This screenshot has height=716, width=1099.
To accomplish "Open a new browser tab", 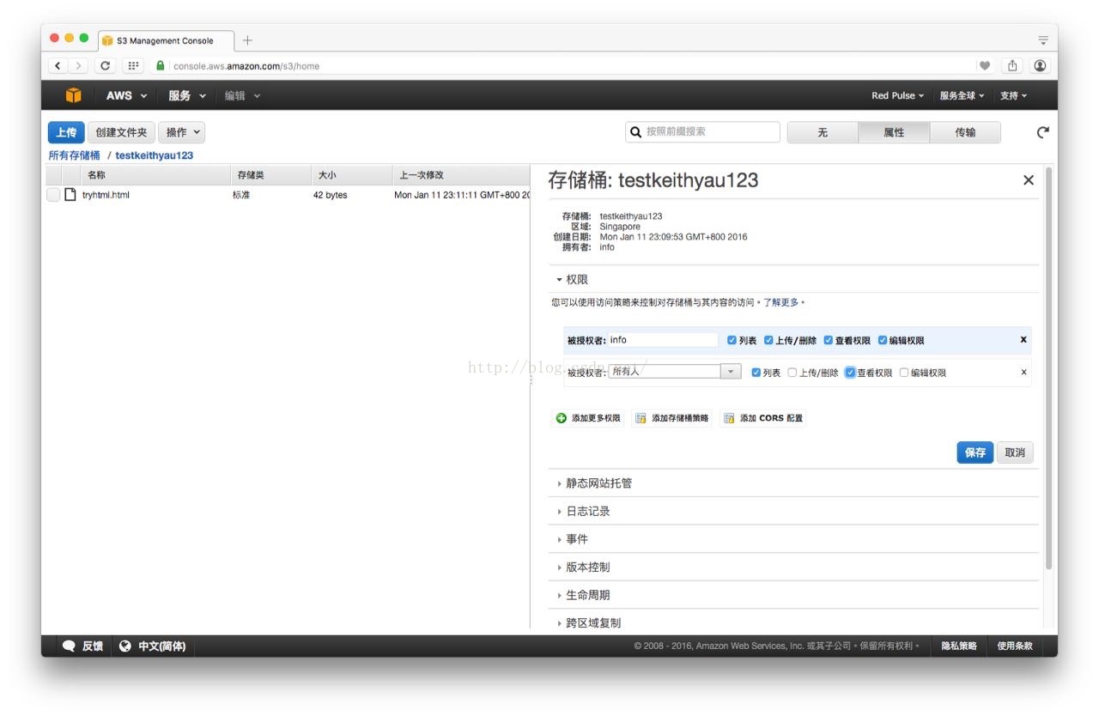I will [x=247, y=40].
